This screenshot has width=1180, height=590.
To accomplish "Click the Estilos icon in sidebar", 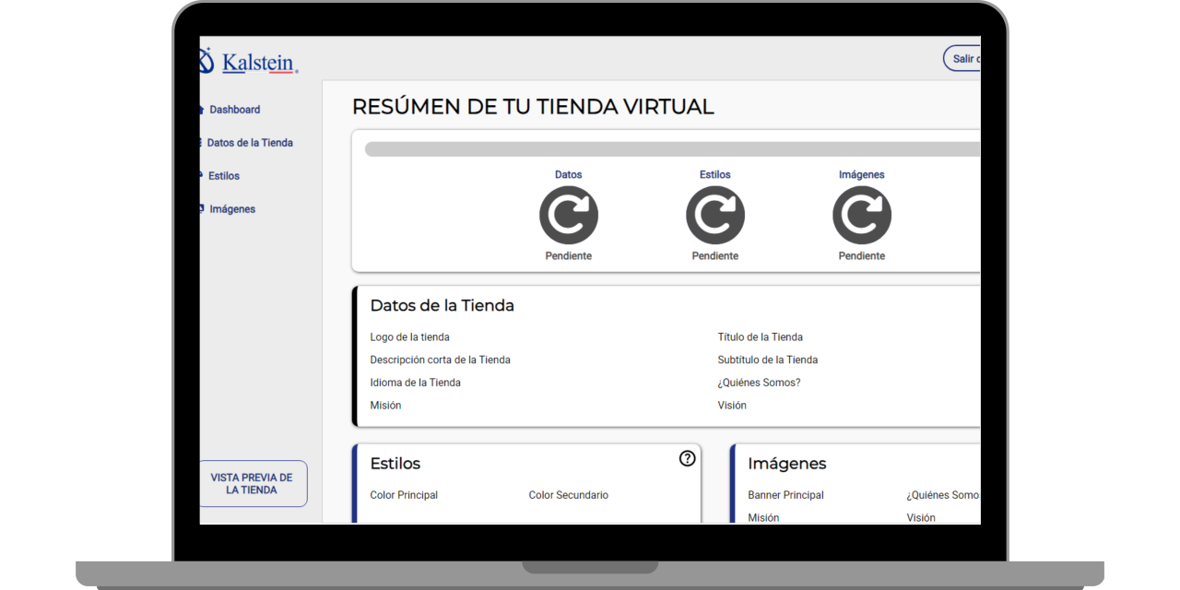I will pyautogui.click(x=201, y=176).
